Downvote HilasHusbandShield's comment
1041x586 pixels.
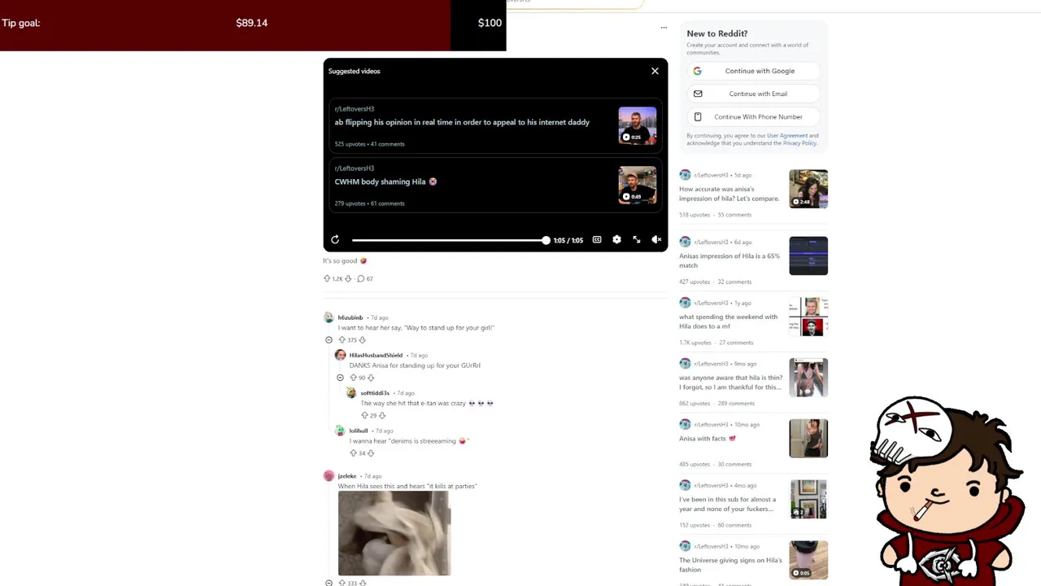pyautogui.click(x=371, y=378)
